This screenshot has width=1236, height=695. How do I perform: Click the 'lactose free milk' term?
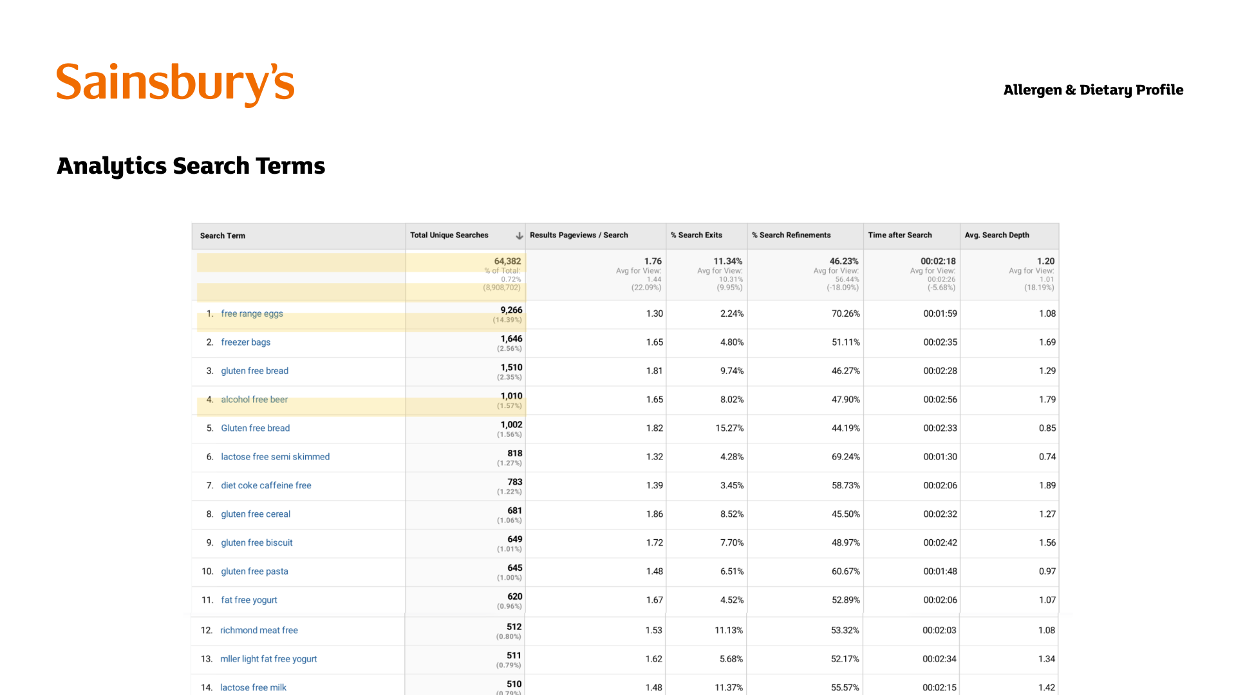click(x=253, y=688)
